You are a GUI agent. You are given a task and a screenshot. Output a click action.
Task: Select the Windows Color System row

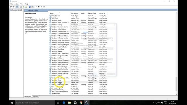(78, 29)
